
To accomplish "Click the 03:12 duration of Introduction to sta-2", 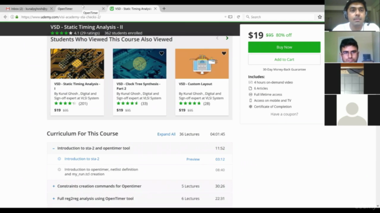I will [220, 159].
